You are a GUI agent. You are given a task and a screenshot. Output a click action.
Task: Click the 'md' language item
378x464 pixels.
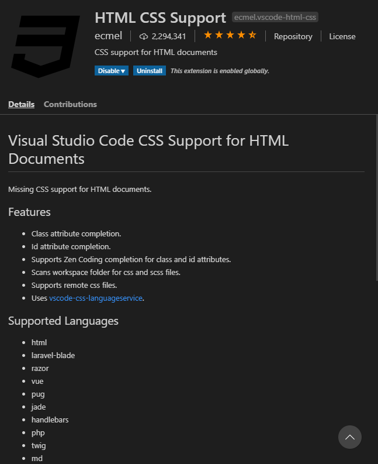(x=37, y=458)
